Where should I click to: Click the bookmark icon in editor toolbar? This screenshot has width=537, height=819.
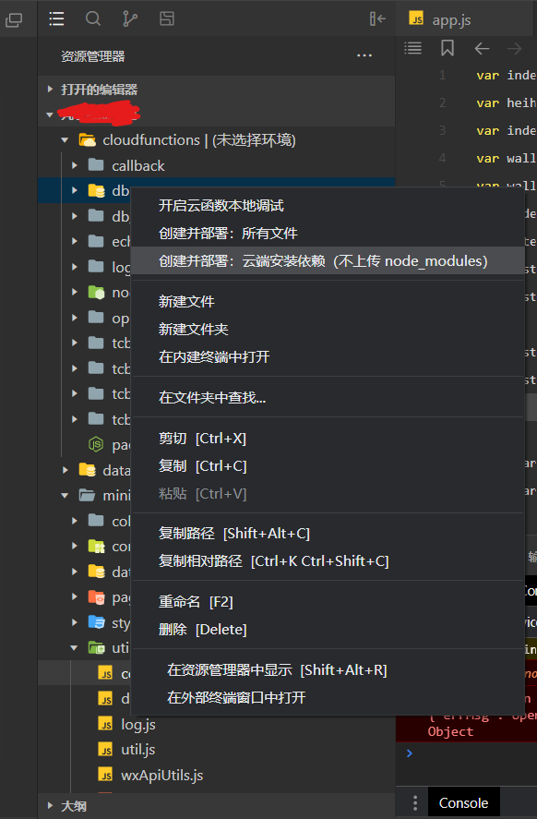tap(447, 48)
